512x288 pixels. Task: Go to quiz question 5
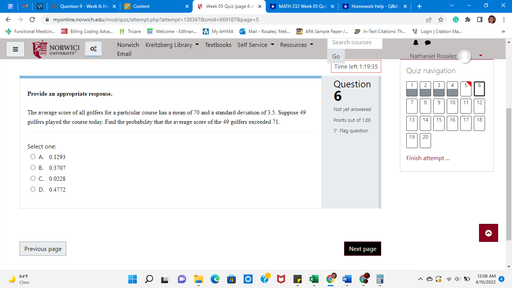466,89
